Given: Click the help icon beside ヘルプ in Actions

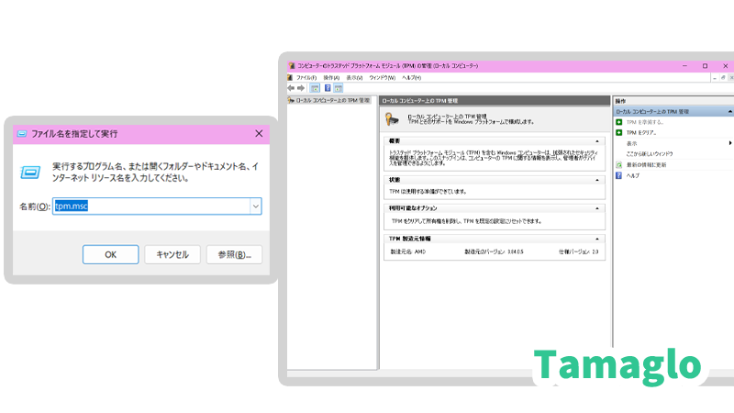Looking at the screenshot, I should (x=619, y=175).
